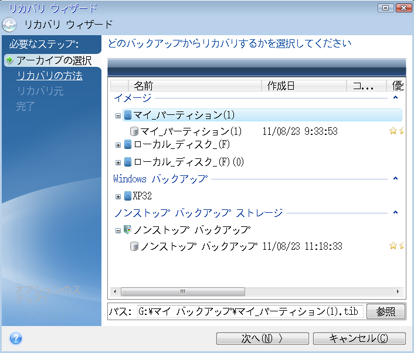414x353 pixels.
Task: Click the XP32 backup icon
Action: click(128, 196)
